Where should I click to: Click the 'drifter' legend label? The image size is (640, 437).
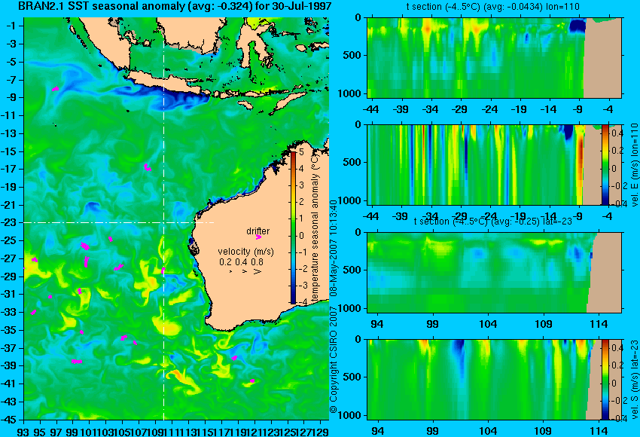pyautogui.click(x=258, y=231)
